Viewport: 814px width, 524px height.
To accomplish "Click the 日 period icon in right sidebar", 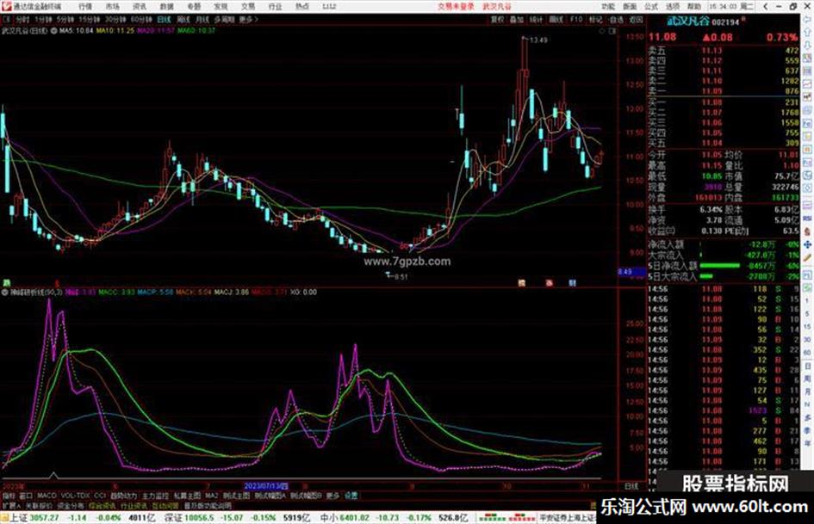I will tap(808, 367).
